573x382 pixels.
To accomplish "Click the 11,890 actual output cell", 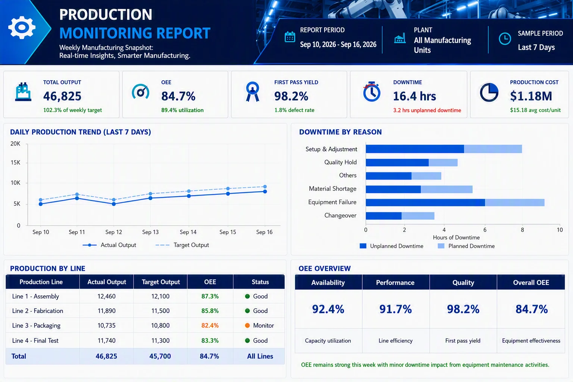I will (107, 311).
